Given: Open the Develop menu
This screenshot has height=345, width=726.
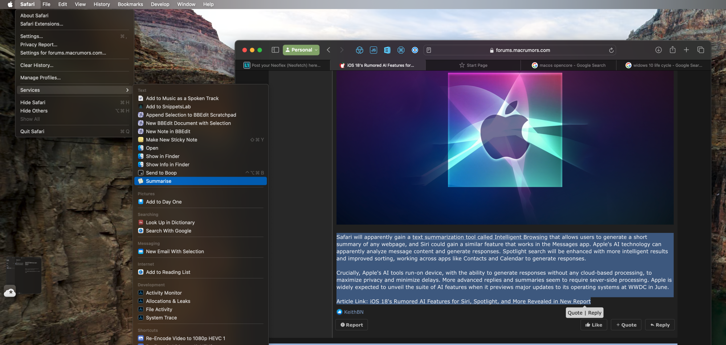Looking at the screenshot, I should (160, 4).
